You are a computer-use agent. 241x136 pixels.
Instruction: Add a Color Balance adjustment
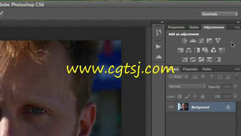(189, 50)
